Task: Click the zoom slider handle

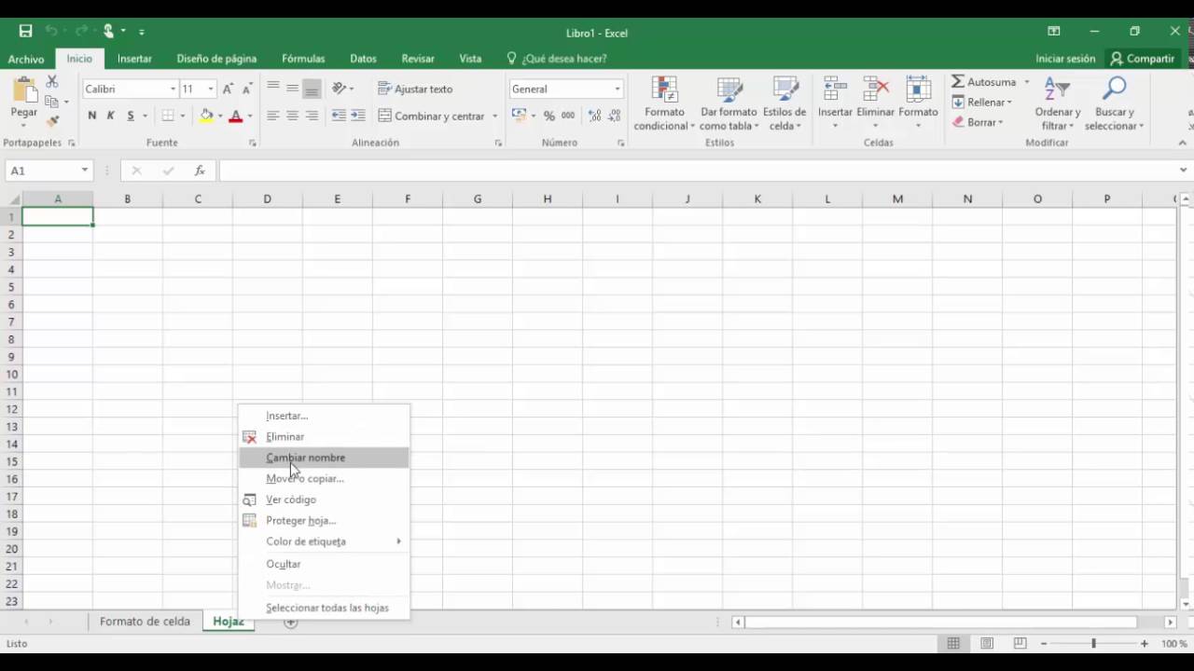Action: tap(1093, 643)
